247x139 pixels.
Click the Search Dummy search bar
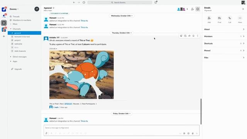click(120, 2)
